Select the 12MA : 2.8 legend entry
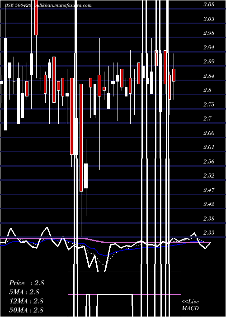226x317 pixels. 26,301
